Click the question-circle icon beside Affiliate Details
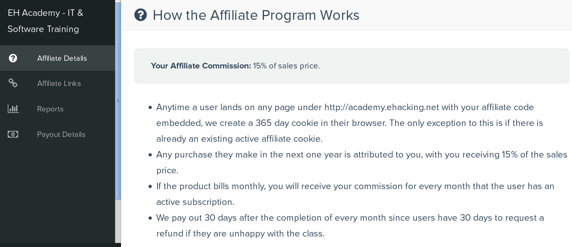572x247 pixels. (x=13, y=58)
